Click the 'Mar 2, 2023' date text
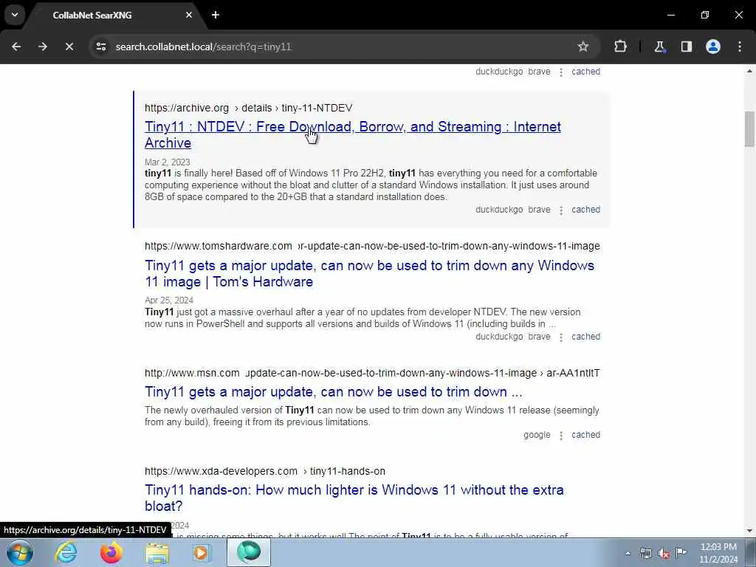756x567 pixels. (x=168, y=162)
